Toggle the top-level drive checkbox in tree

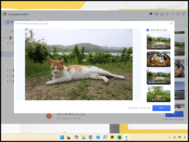[x=7, y=38]
